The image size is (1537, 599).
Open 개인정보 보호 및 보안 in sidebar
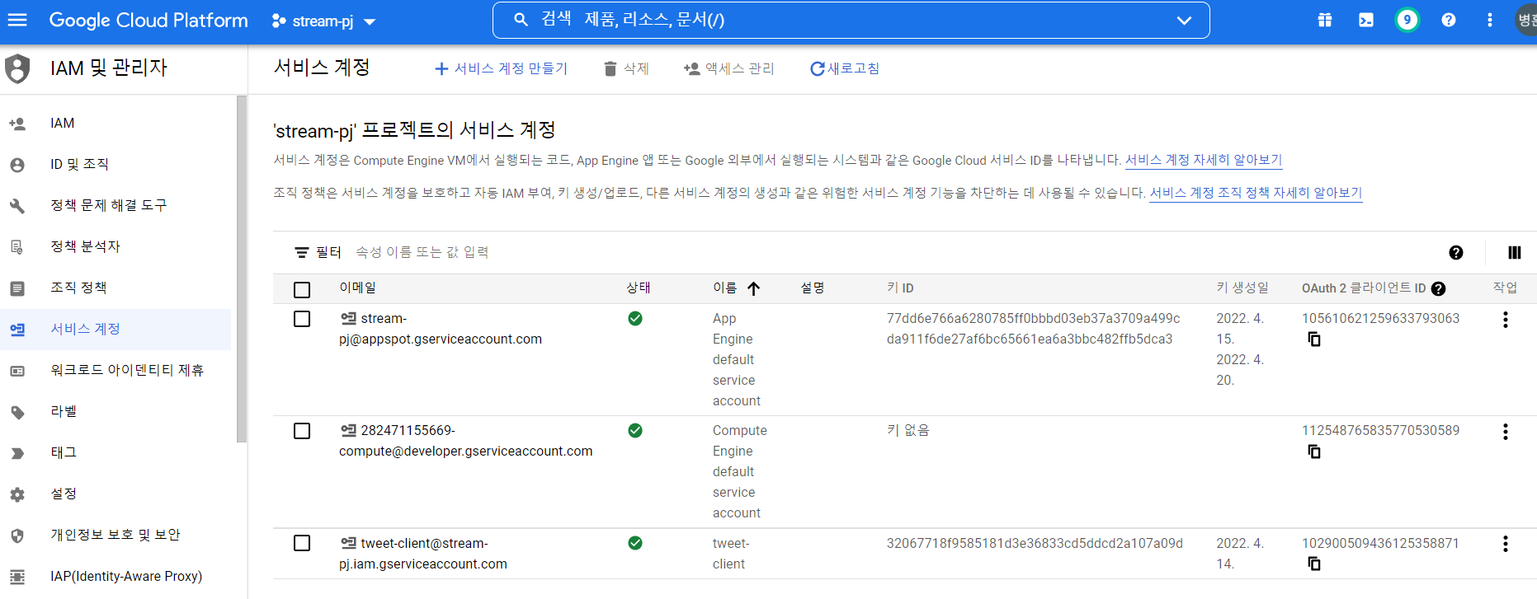point(116,536)
